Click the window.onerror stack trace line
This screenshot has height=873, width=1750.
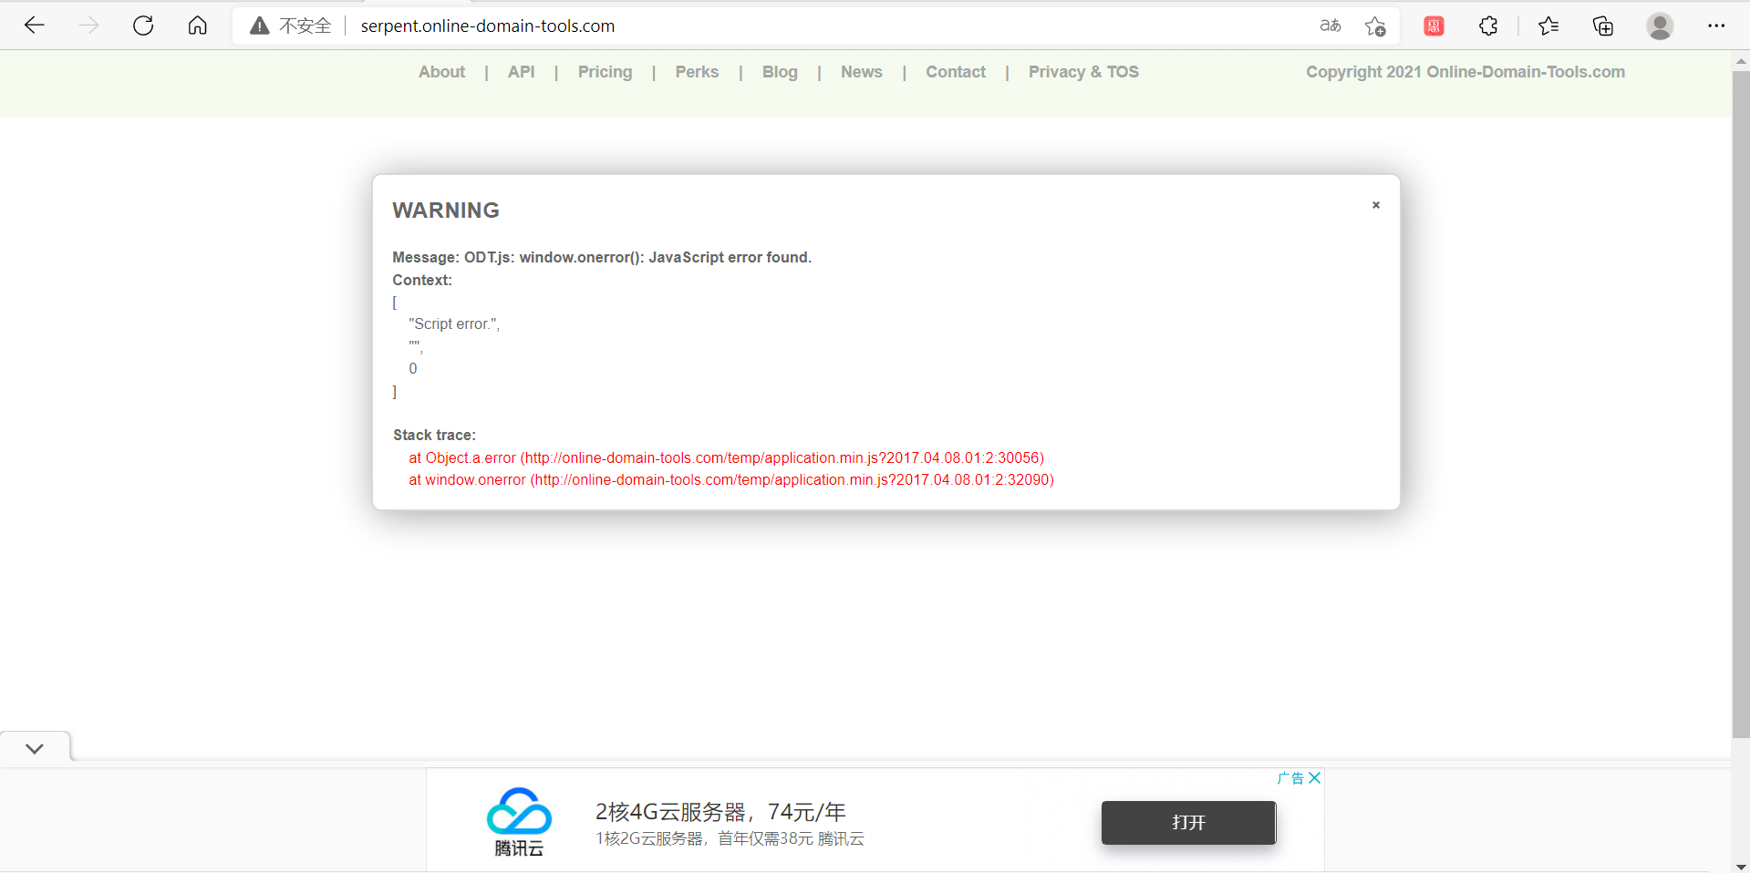click(x=731, y=479)
